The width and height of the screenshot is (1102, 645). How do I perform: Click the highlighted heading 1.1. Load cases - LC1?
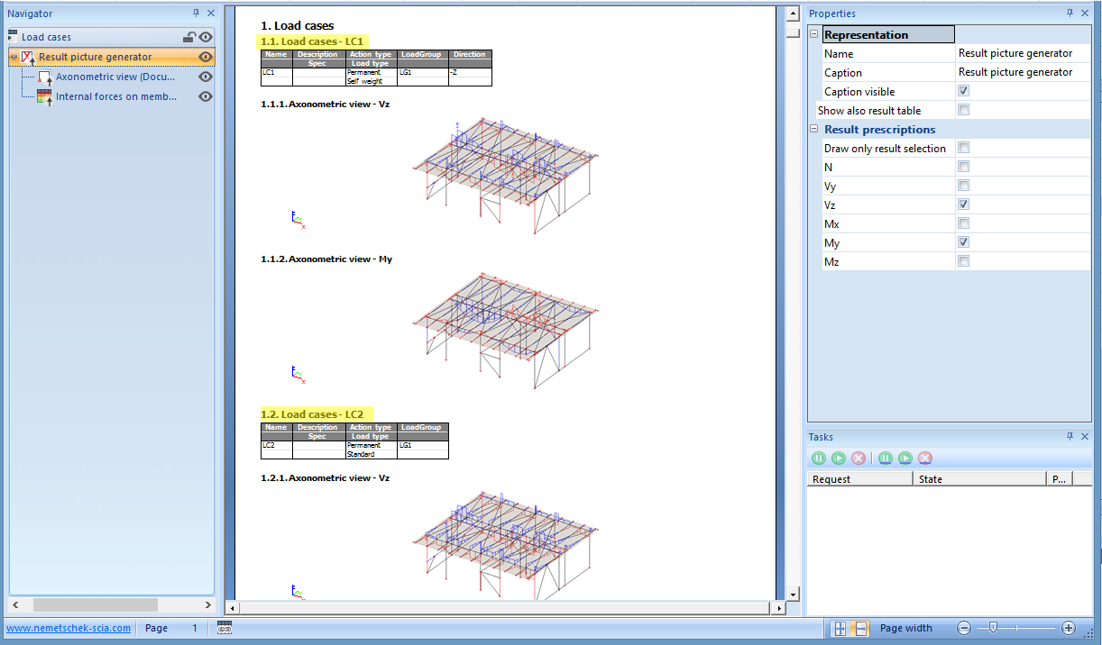pyautogui.click(x=312, y=41)
